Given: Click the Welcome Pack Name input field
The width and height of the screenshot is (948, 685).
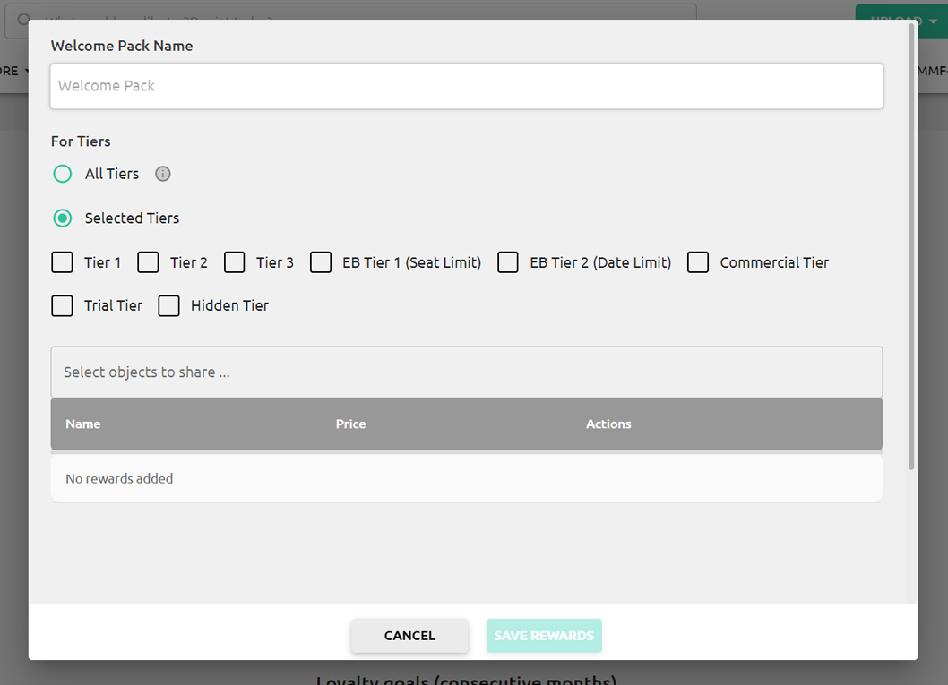Looking at the screenshot, I should coord(466,86).
